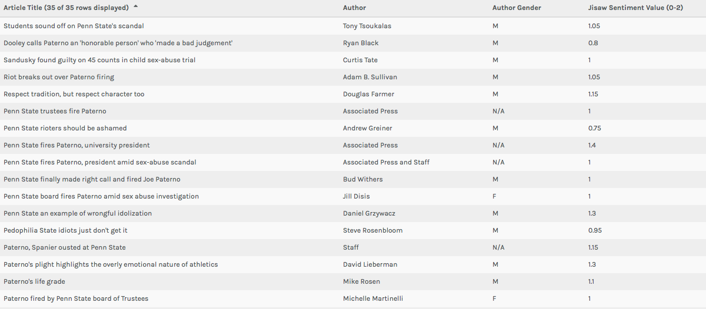The image size is (706, 309).
Task: Click article 'Riot breaks out over Paterno firing'
Action: [x=59, y=77]
